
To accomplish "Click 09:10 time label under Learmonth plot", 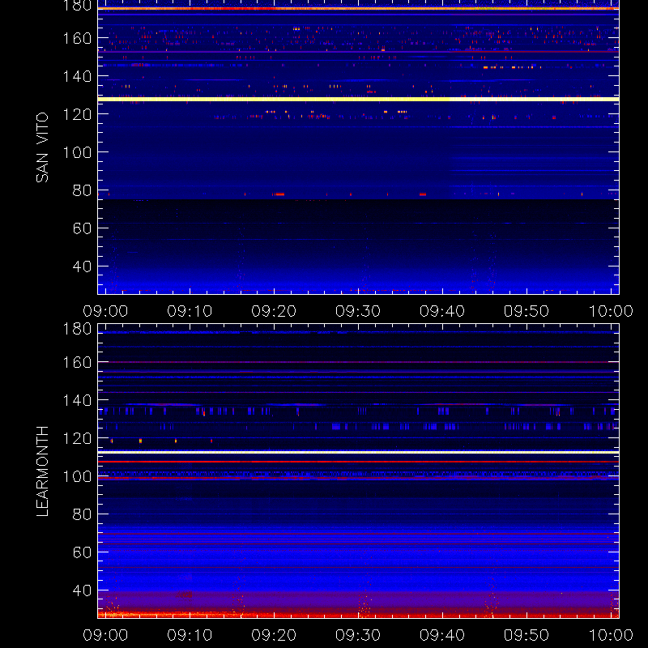I will (x=190, y=635).
